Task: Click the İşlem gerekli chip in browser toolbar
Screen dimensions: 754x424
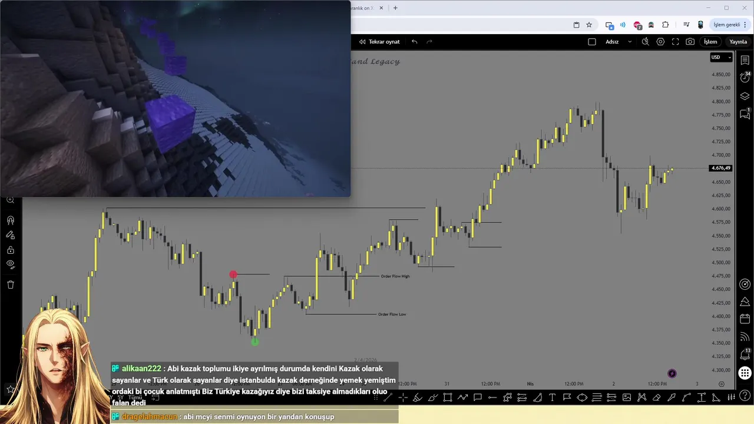Action: (730, 25)
